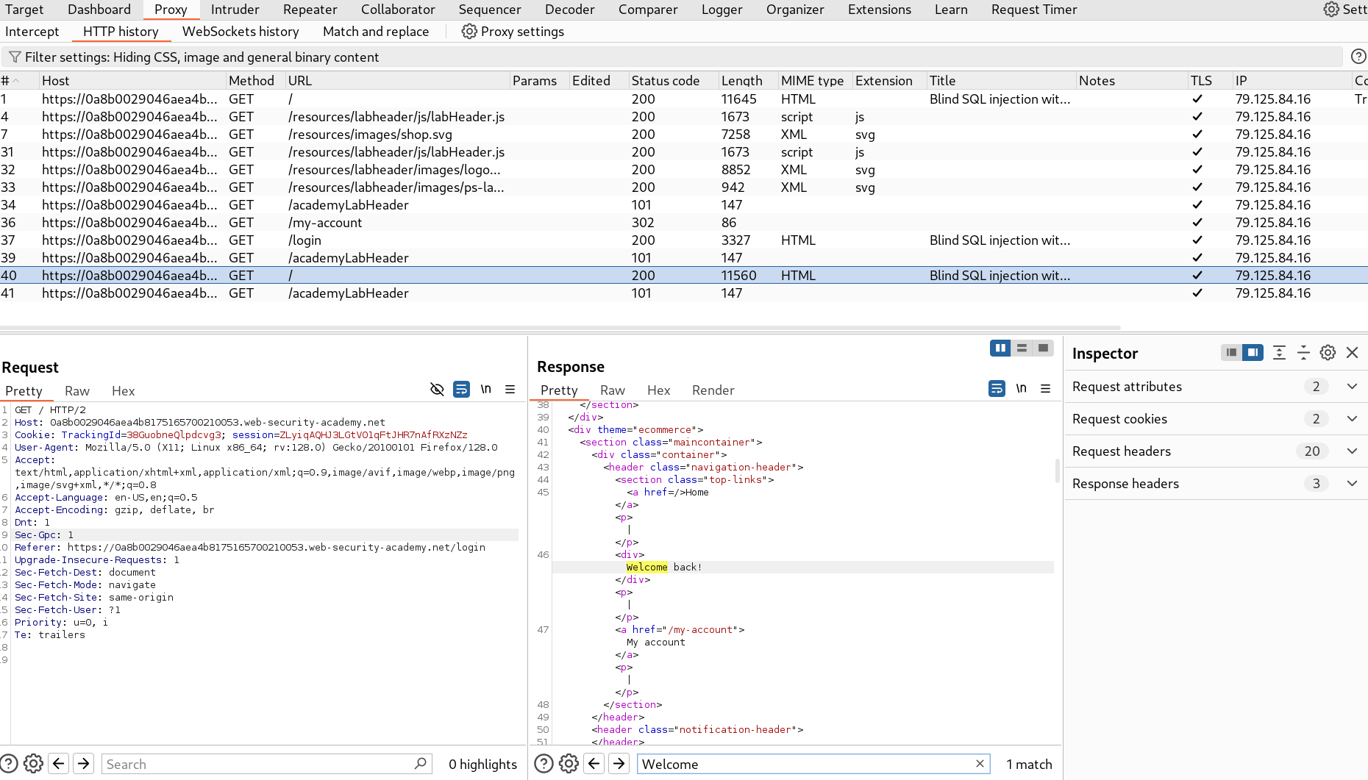Sort history by the # column
The height and width of the screenshot is (780, 1368).
coord(19,81)
